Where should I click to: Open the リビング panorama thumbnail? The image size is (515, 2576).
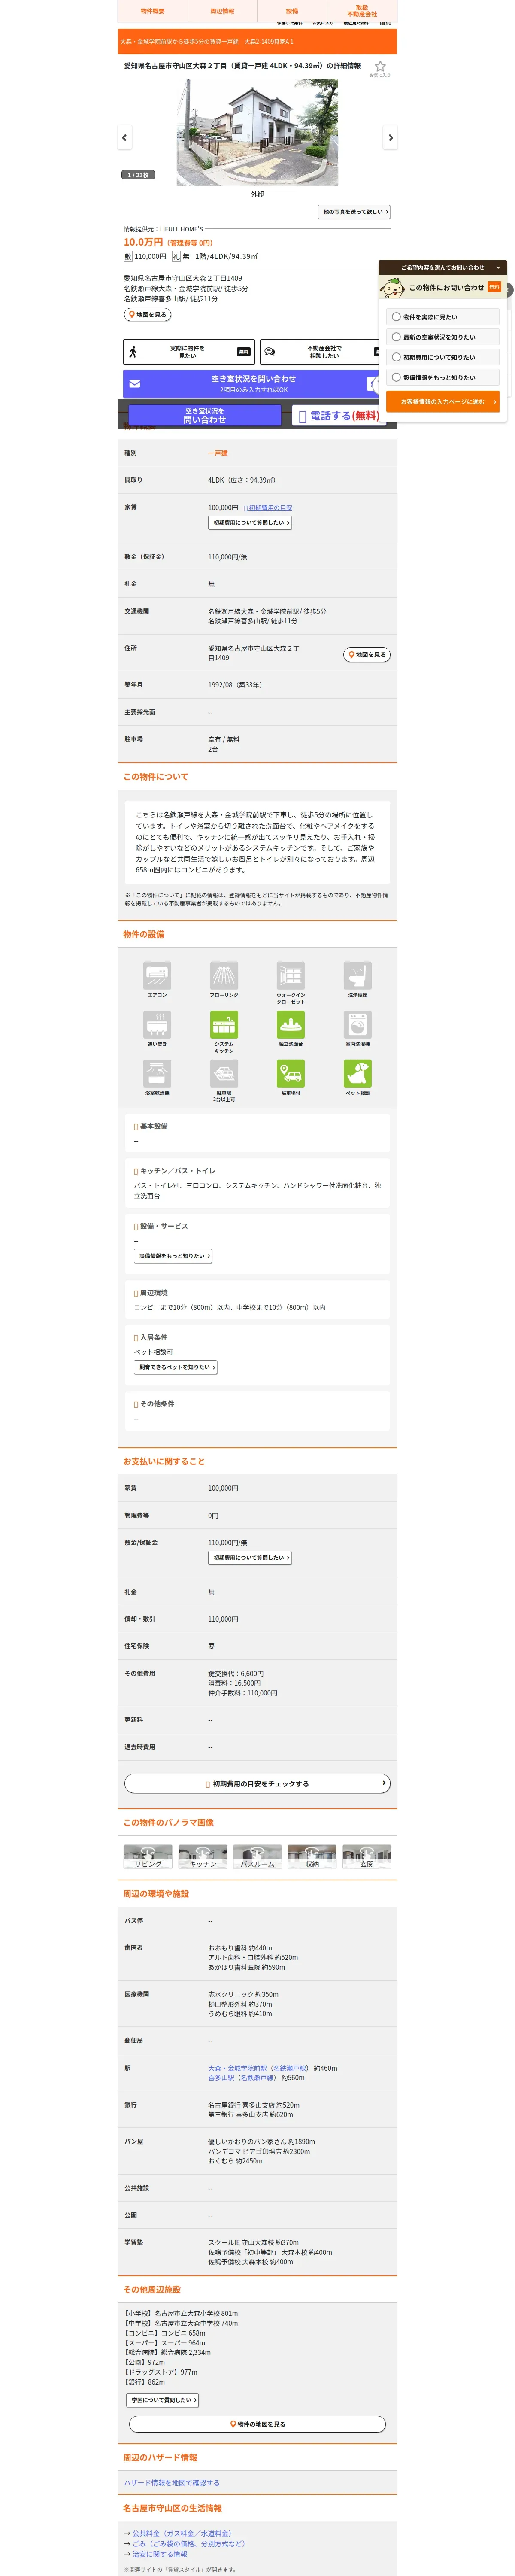coord(148,1857)
